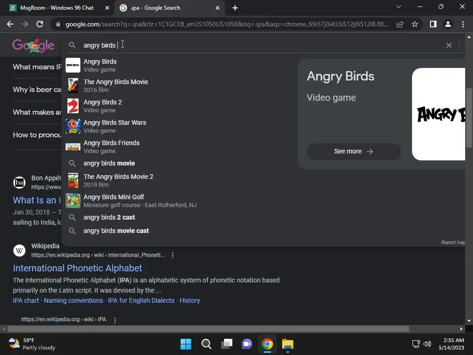Click the volume speaker tray icon
The image size is (473, 355).
pyautogui.click(x=427, y=344)
